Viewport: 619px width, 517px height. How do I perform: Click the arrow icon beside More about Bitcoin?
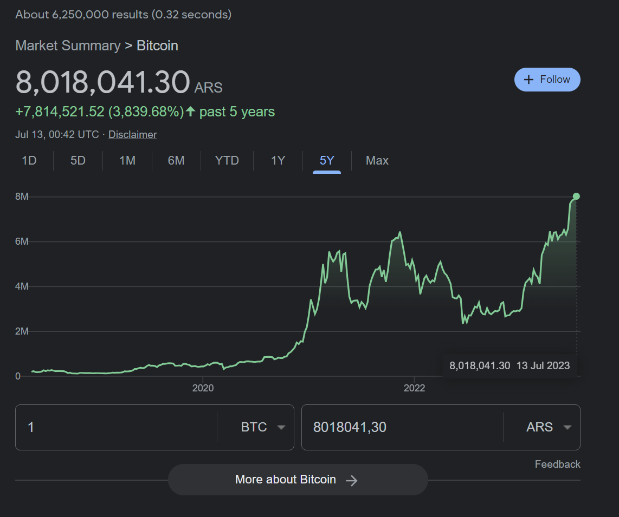[x=352, y=480]
